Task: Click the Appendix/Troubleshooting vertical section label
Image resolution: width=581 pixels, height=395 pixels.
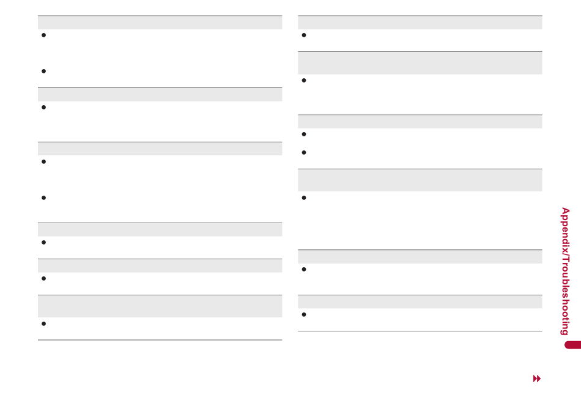Action: [565, 271]
